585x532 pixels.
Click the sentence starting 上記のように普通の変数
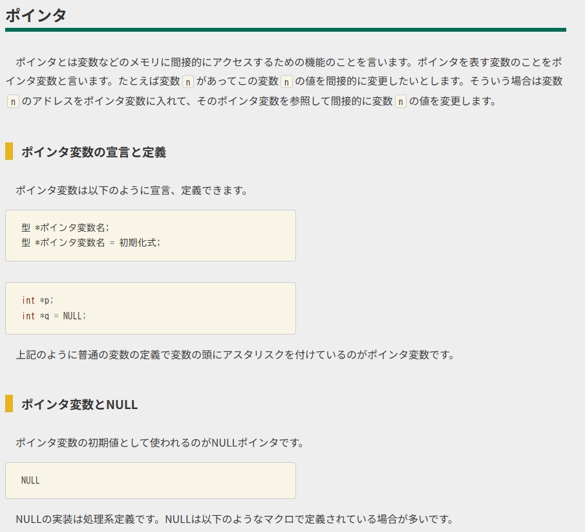pyautogui.click(x=235, y=355)
